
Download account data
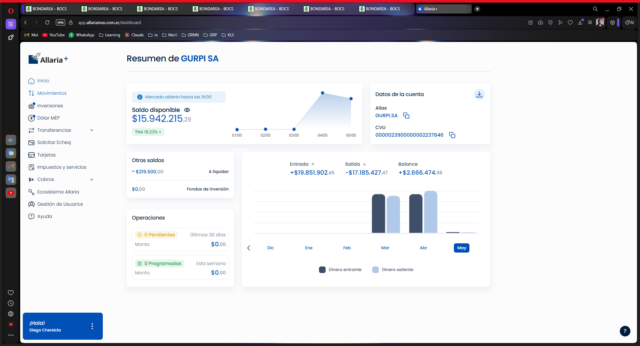[479, 94]
